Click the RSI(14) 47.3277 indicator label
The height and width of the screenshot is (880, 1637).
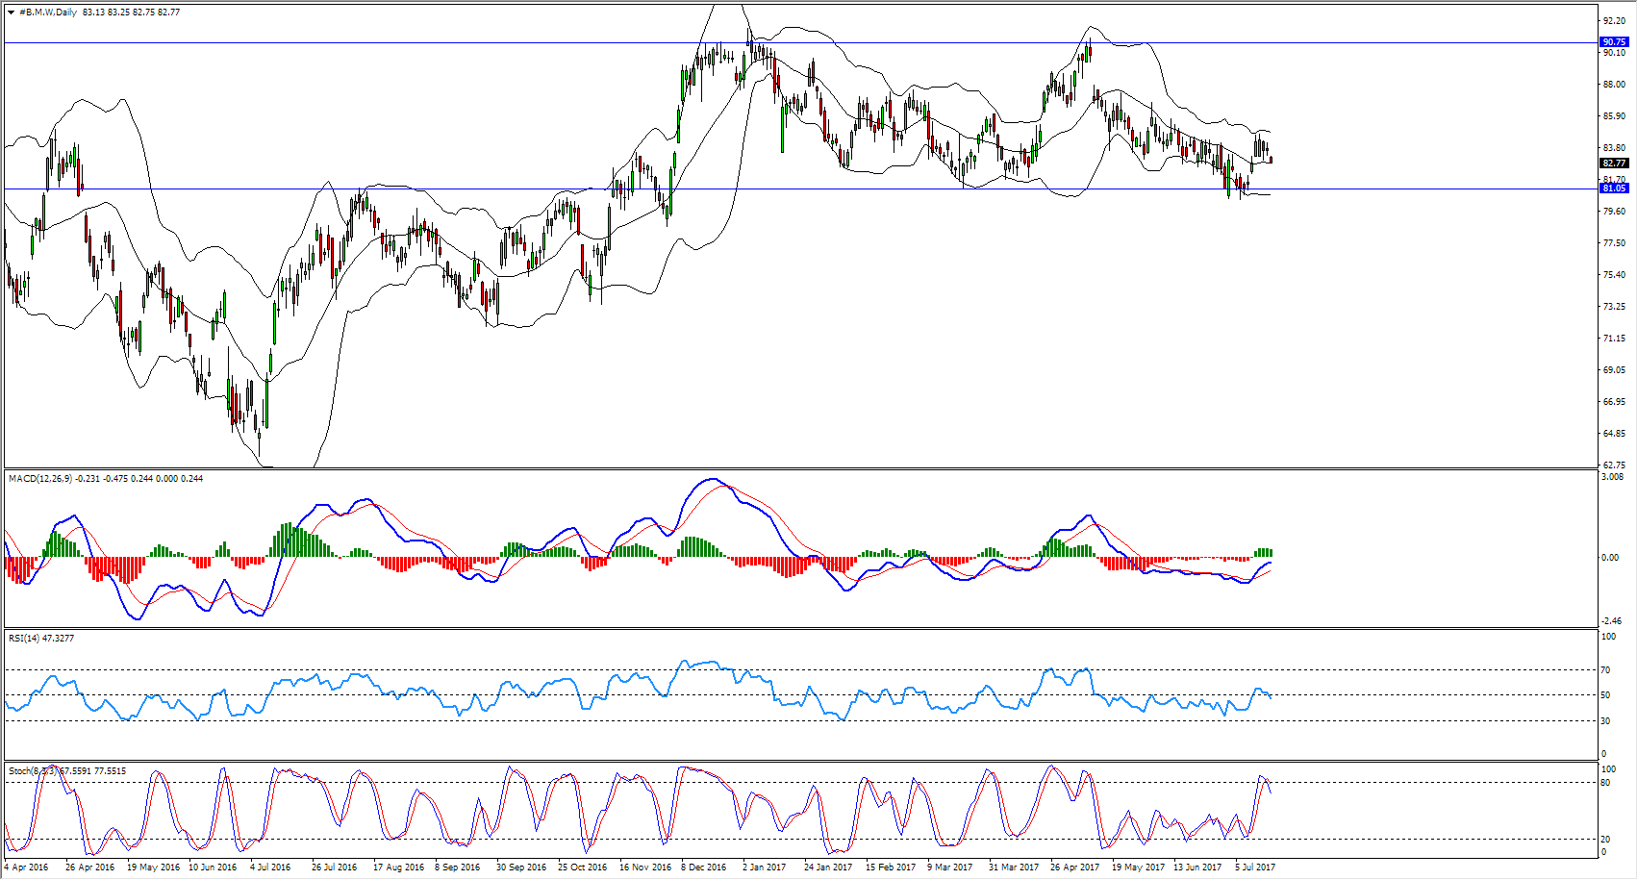point(41,639)
